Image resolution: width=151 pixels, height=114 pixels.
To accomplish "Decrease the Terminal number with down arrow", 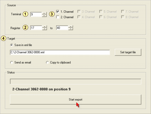I will pos(44,16).
